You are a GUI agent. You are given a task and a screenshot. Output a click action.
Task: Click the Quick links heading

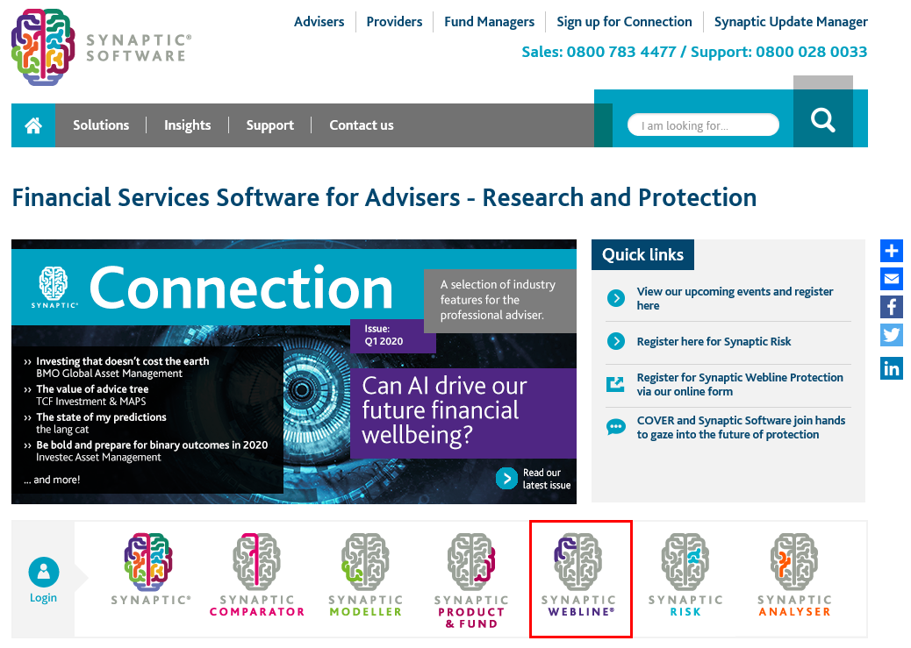(x=642, y=255)
